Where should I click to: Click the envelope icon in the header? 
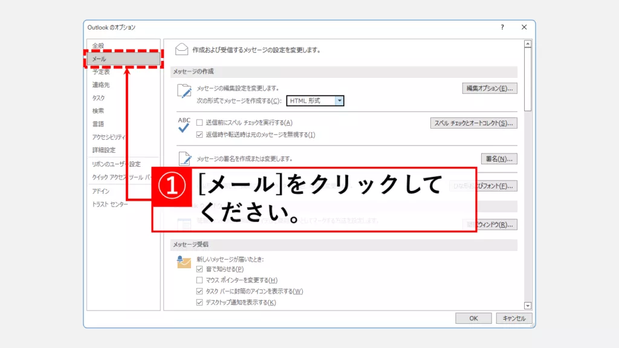(x=180, y=50)
